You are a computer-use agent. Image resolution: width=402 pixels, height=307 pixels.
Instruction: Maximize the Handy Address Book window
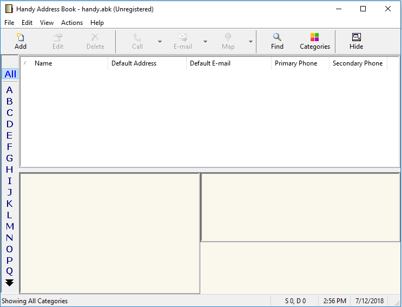363,9
